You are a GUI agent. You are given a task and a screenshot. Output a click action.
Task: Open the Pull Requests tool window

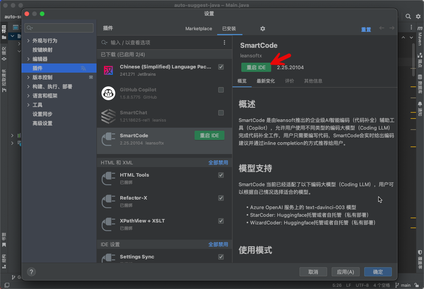[x=4, y=80]
